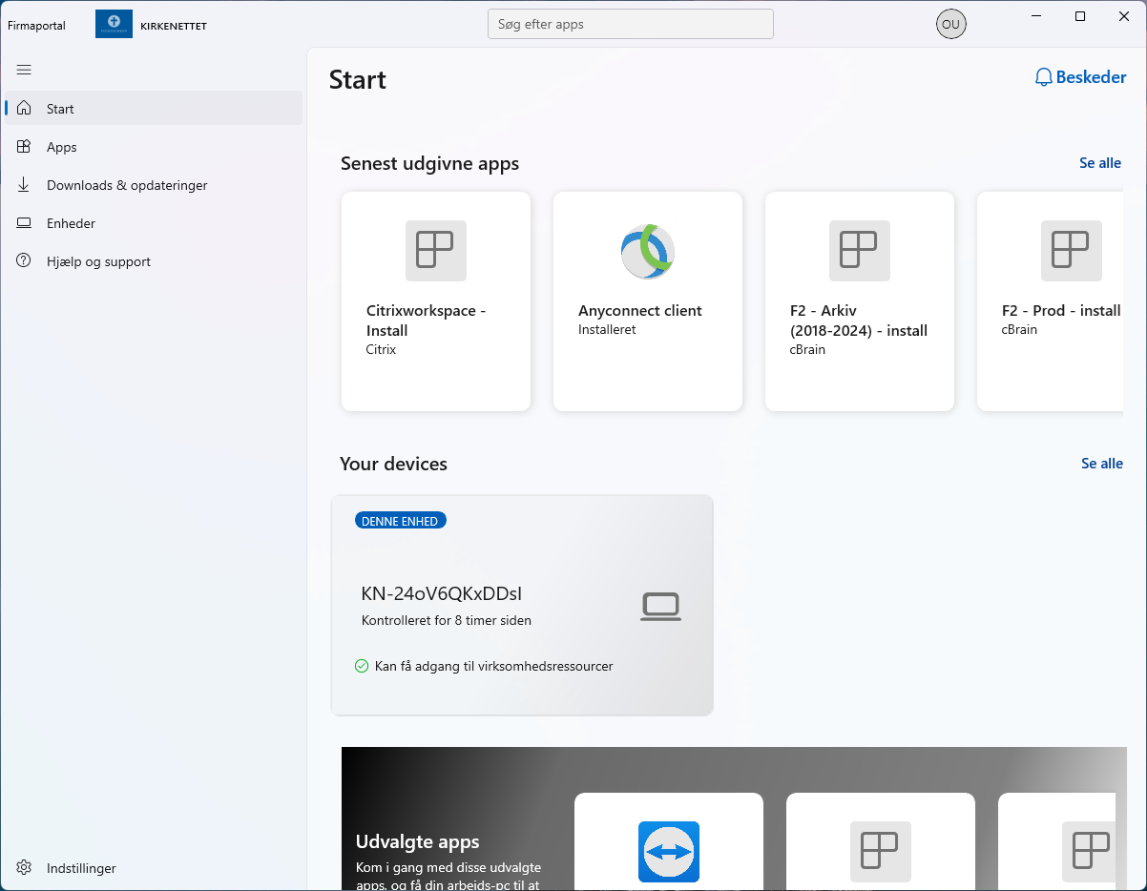Click the Enheder laptop icon in sidebar
This screenshot has width=1147, height=891.
(x=24, y=223)
